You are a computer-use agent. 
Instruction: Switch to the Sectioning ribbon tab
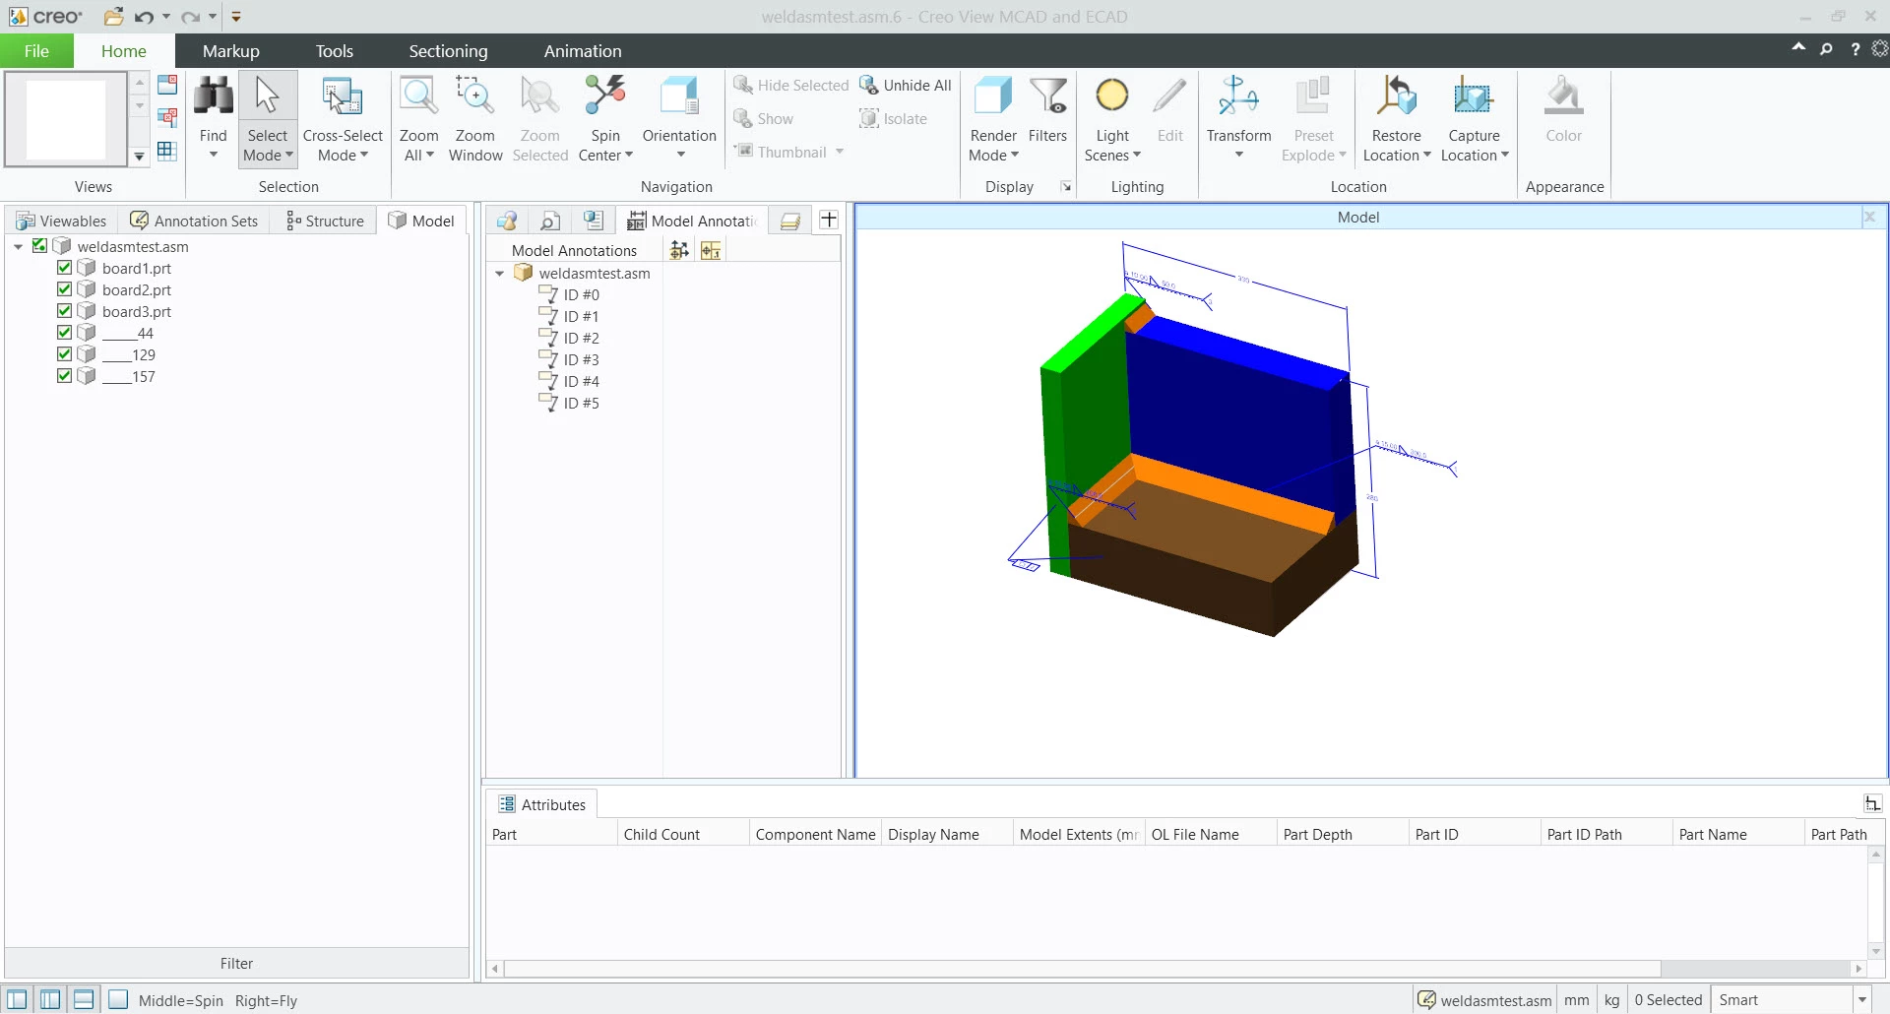(448, 51)
